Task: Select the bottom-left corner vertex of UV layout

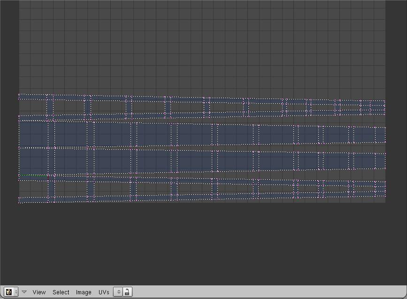Action: 19,202
